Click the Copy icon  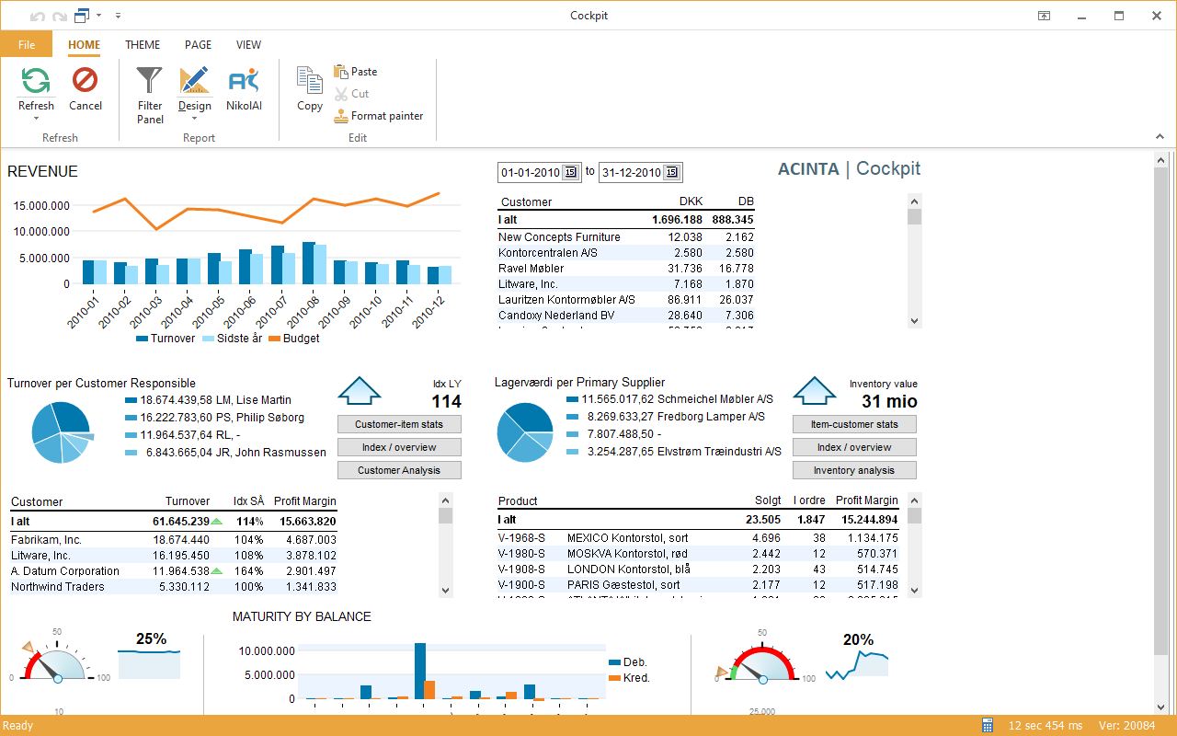click(x=310, y=81)
